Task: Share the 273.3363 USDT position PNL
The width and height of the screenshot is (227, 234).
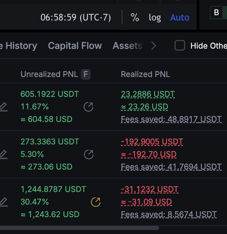Action: tap(89, 154)
